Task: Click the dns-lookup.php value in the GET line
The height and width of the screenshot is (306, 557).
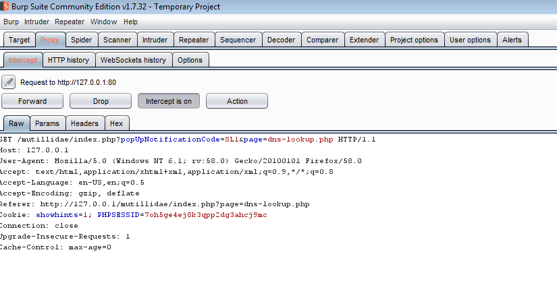Action: [300, 140]
